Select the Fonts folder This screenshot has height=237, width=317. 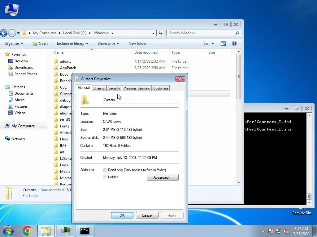click(64, 126)
